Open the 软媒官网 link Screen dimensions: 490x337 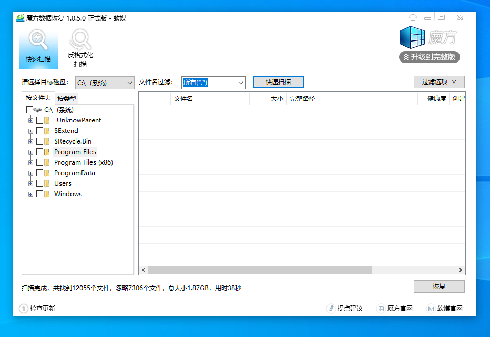click(x=450, y=309)
